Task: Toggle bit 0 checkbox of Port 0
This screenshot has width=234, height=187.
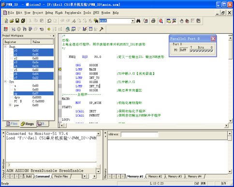Action: coord(212,51)
